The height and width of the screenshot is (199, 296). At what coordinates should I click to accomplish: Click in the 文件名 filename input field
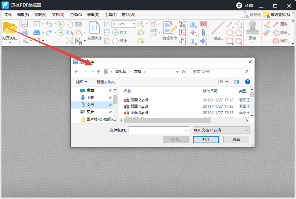pos(157,130)
